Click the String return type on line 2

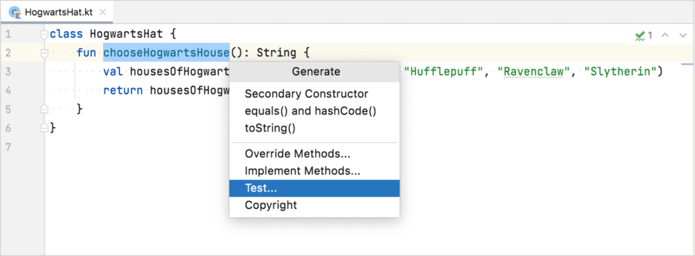[276, 53]
